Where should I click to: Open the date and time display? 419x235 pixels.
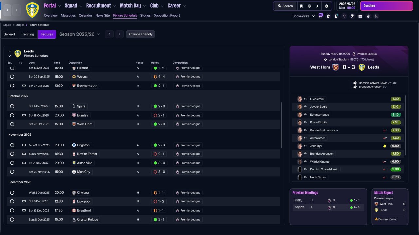[x=347, y=6]
